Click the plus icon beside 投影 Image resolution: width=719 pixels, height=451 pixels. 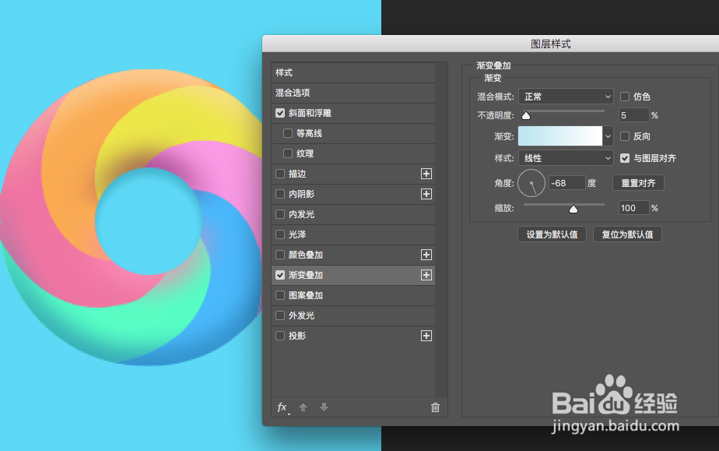click(x=426, y=336)
